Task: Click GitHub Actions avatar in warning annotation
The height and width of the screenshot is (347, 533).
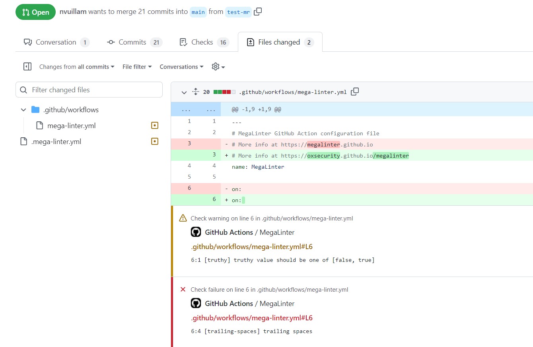Action: [x=196, y=232]
